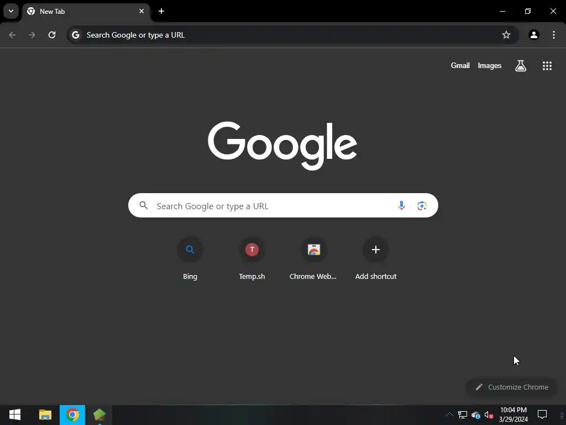Minimize the Chrome window
The height and width of the screenshot is (425, 566).
[502, 11]
